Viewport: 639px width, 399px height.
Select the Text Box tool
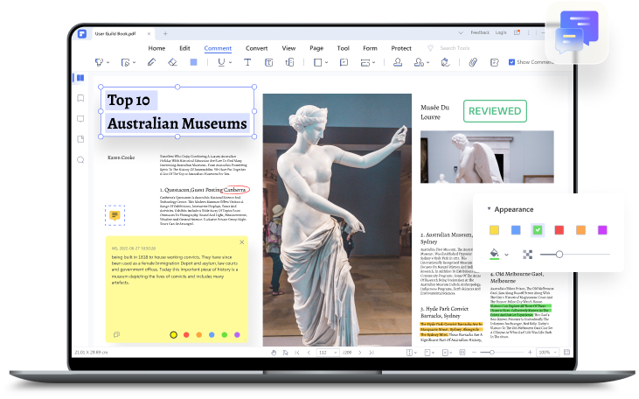268,62
